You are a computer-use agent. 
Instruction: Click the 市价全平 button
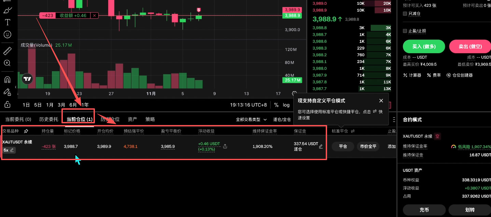[x=368, y=146]
